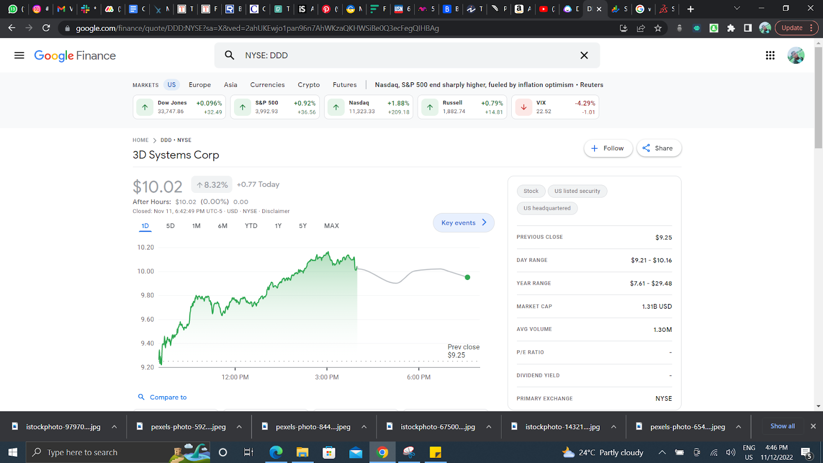This screenshot has height=463, width=823.
Task: Switch to the Asia markets tab
Action: [x=230, y=85]
